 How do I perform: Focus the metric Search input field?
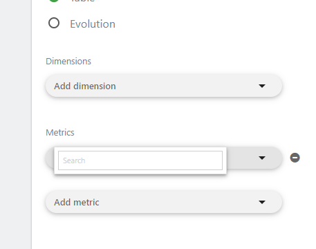click(x=140, y=160)
